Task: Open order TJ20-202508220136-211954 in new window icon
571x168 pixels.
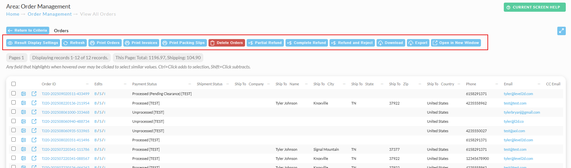Action: (x=34, y=103)
